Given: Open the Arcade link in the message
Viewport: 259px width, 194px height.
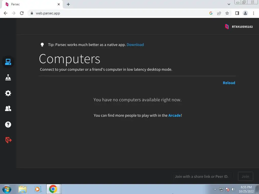Looking at the screenshot, I should click(175, 115).
